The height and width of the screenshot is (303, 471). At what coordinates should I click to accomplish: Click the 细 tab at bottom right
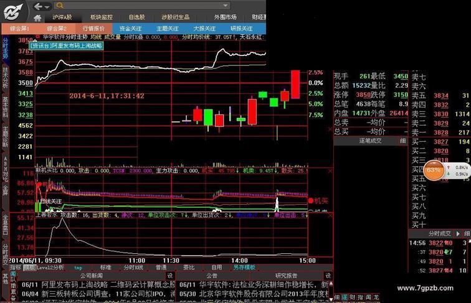(337, 297)
